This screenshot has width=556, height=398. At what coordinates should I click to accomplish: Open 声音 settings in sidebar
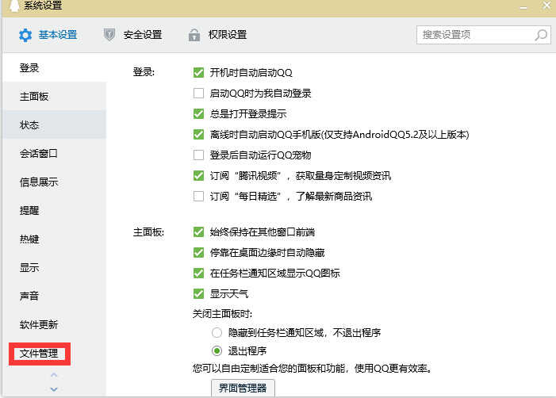point(54,296)
